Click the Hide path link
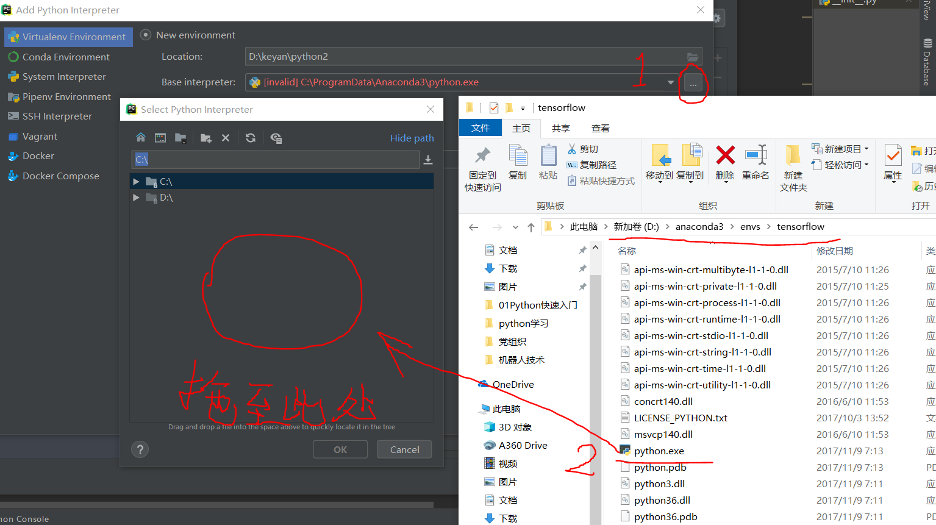The image size is (936, 525). (412, 138)
